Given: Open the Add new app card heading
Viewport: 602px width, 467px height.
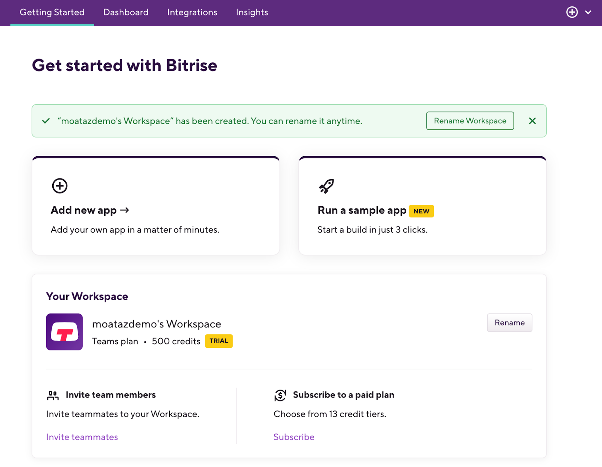Looking at the screenshot, I should (90, 210).
